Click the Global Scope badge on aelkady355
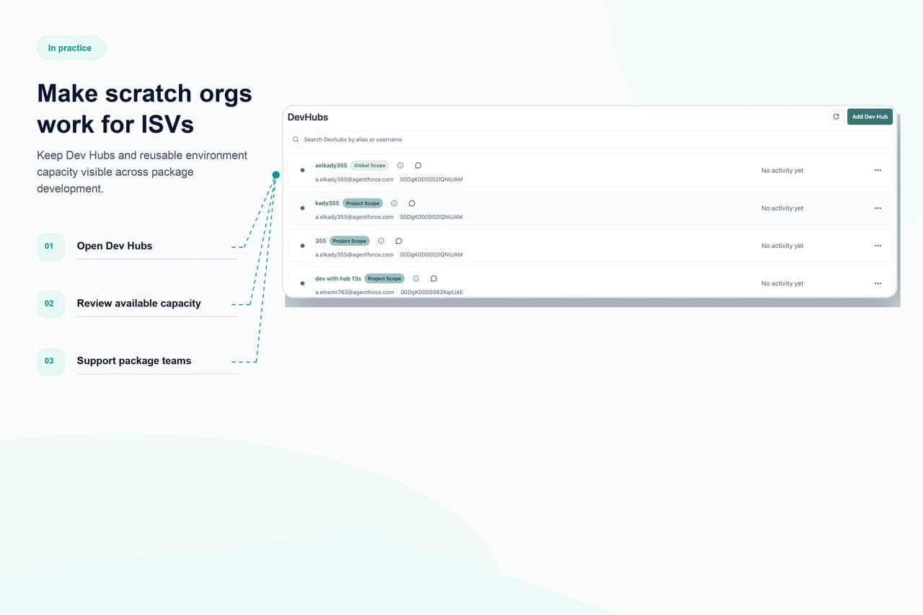 tap(370, 166)
